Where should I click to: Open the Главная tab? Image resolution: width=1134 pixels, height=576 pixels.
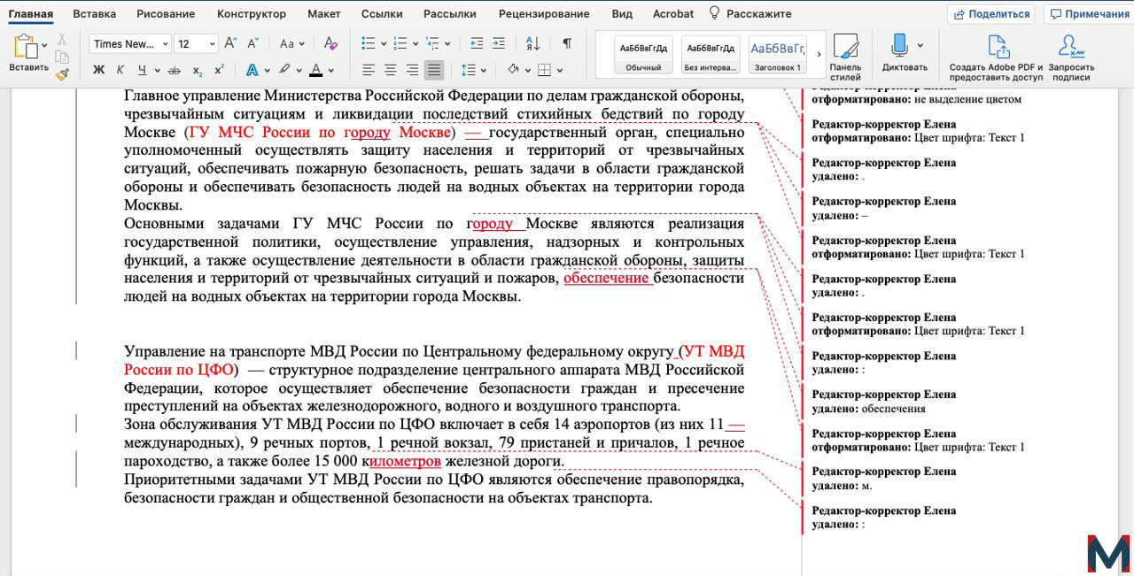click(31, 13)
